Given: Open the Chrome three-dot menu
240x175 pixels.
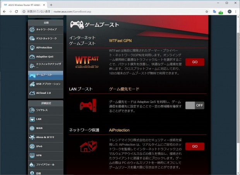Looking at the screenshot, I should 236,12.
